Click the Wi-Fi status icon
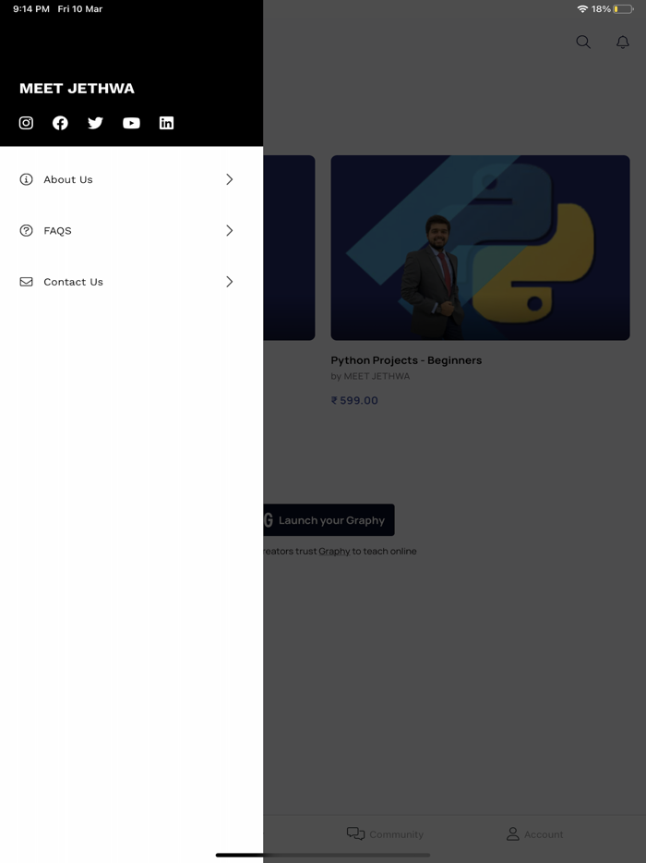 (582, 9)
